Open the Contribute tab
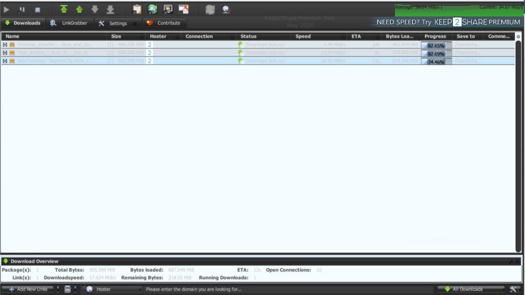The width and height of the screenshot is (525, 295). [164, 23]
